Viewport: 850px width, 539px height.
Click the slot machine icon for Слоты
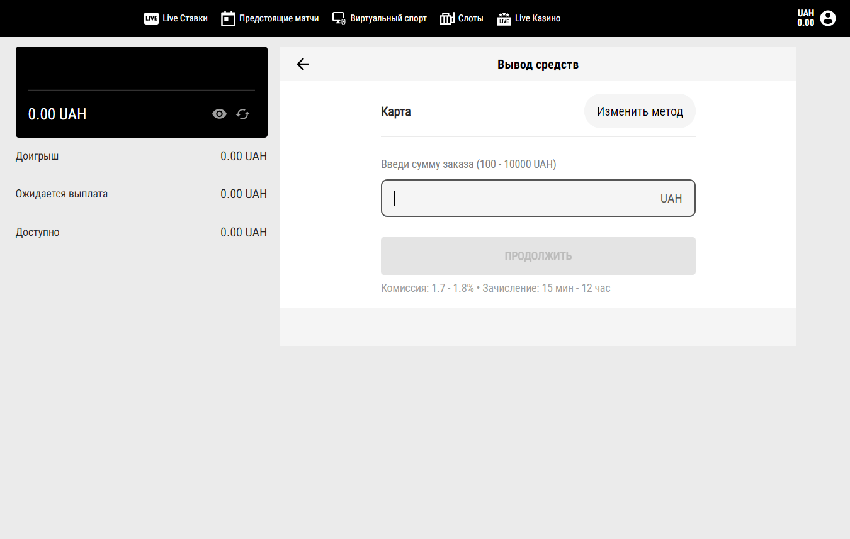tap(447, 19)
